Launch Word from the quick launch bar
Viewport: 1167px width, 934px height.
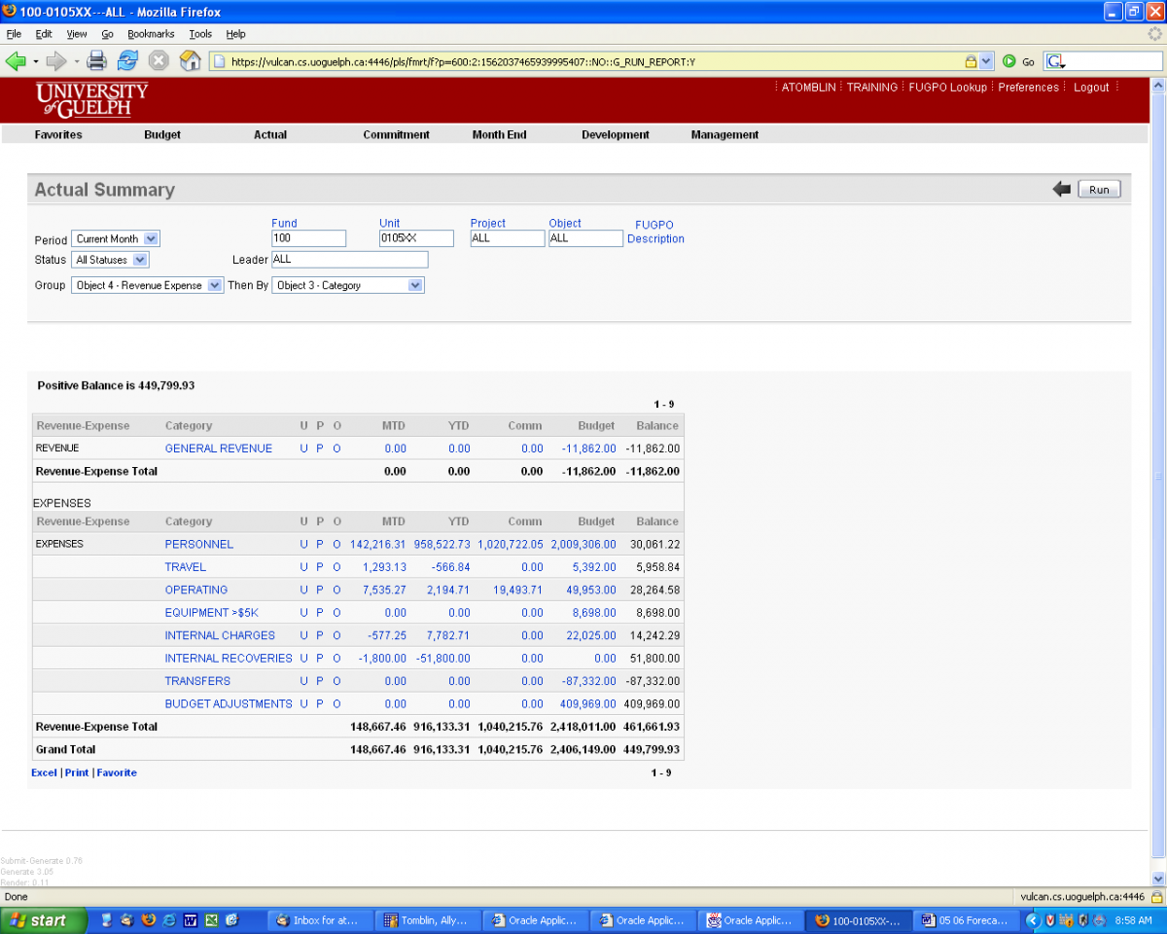point(191,919)
